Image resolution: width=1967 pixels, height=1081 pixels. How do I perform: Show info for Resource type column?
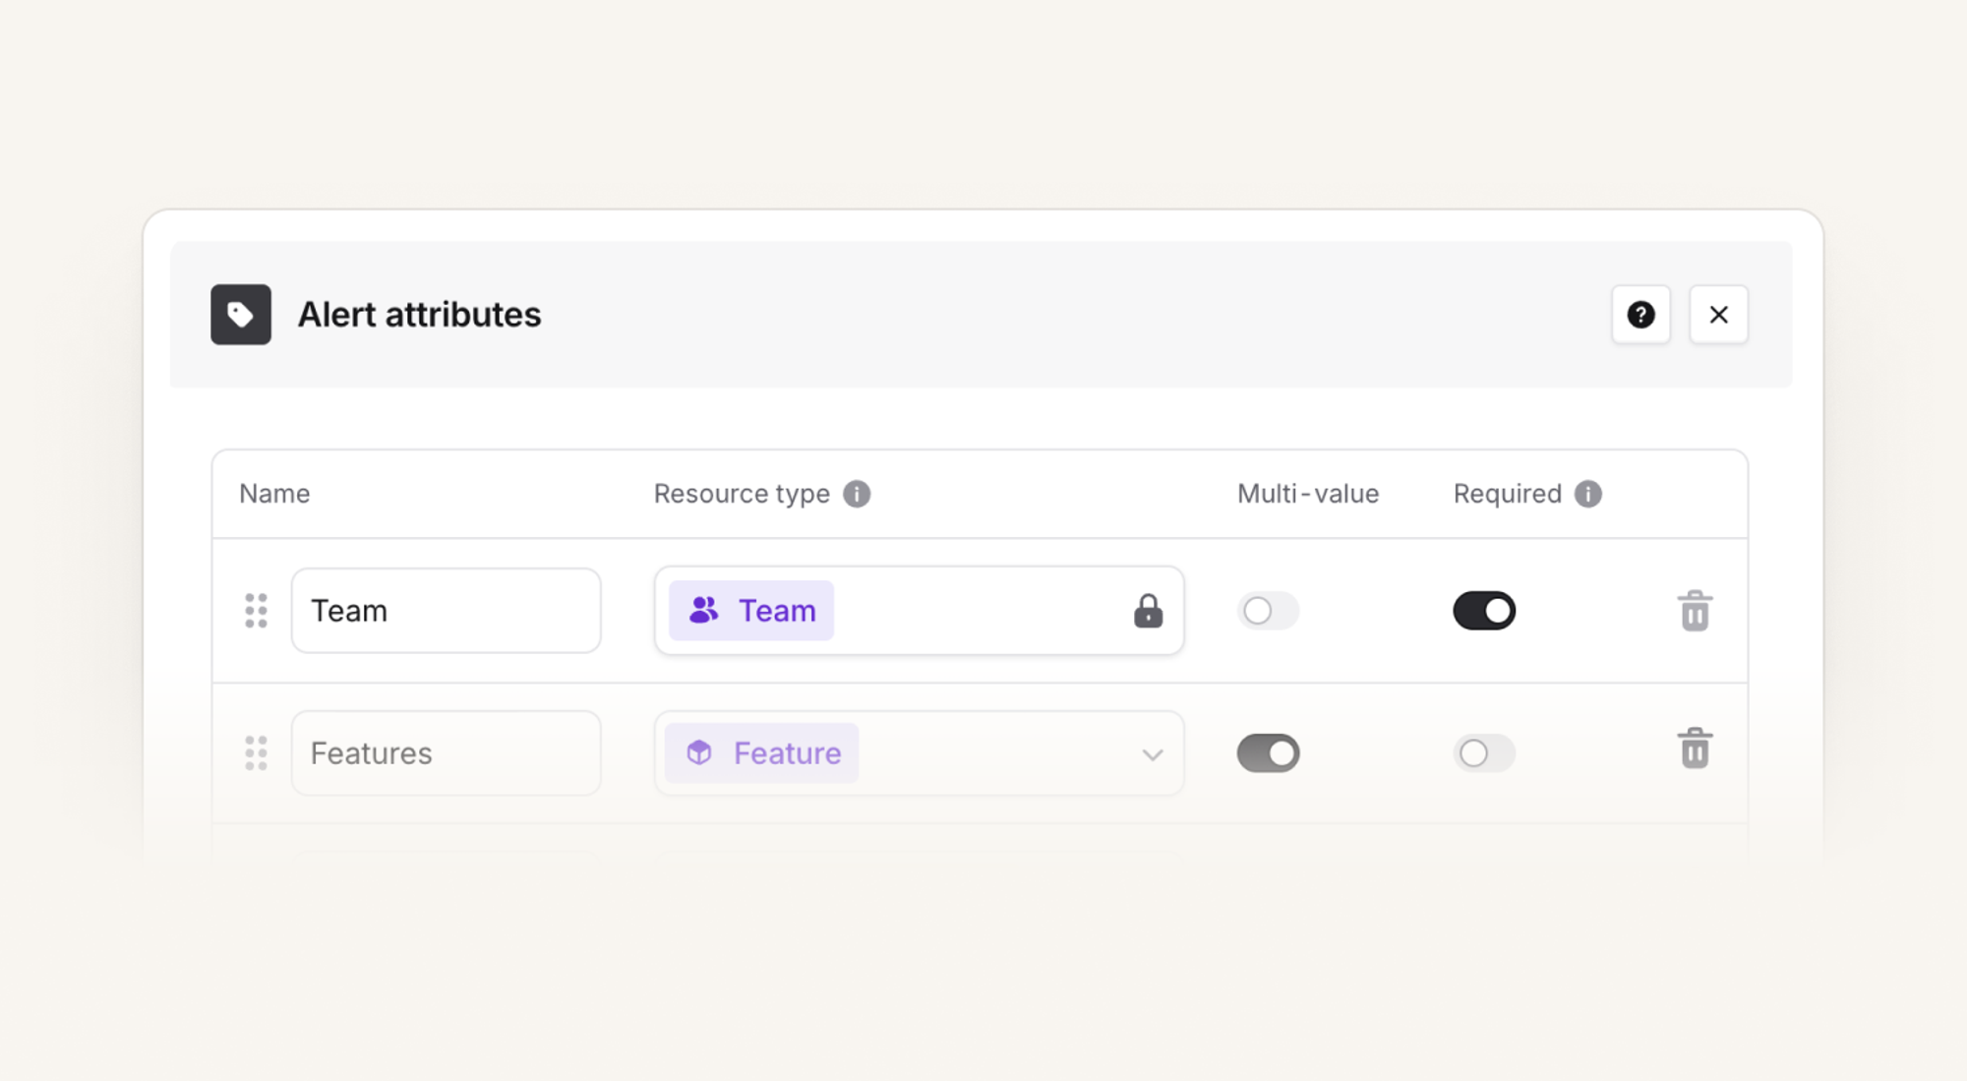point(857,494)
